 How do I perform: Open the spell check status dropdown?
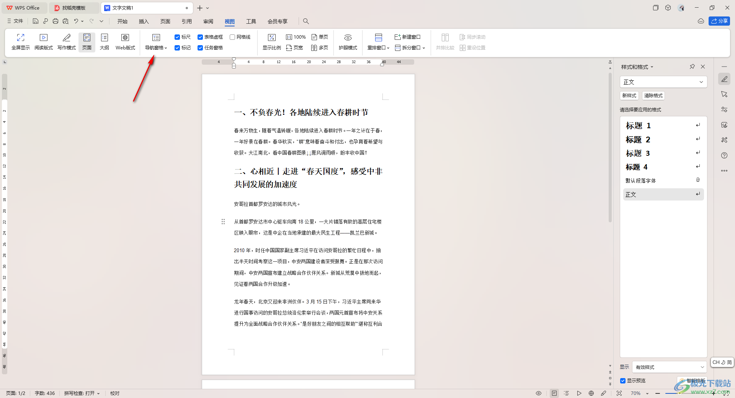(x=82, y=393)
